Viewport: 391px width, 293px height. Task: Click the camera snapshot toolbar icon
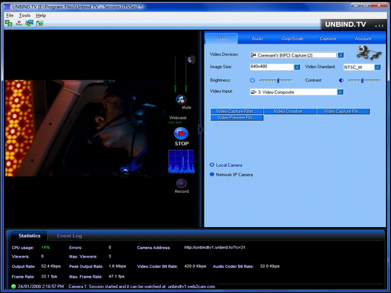pos(40,23)
